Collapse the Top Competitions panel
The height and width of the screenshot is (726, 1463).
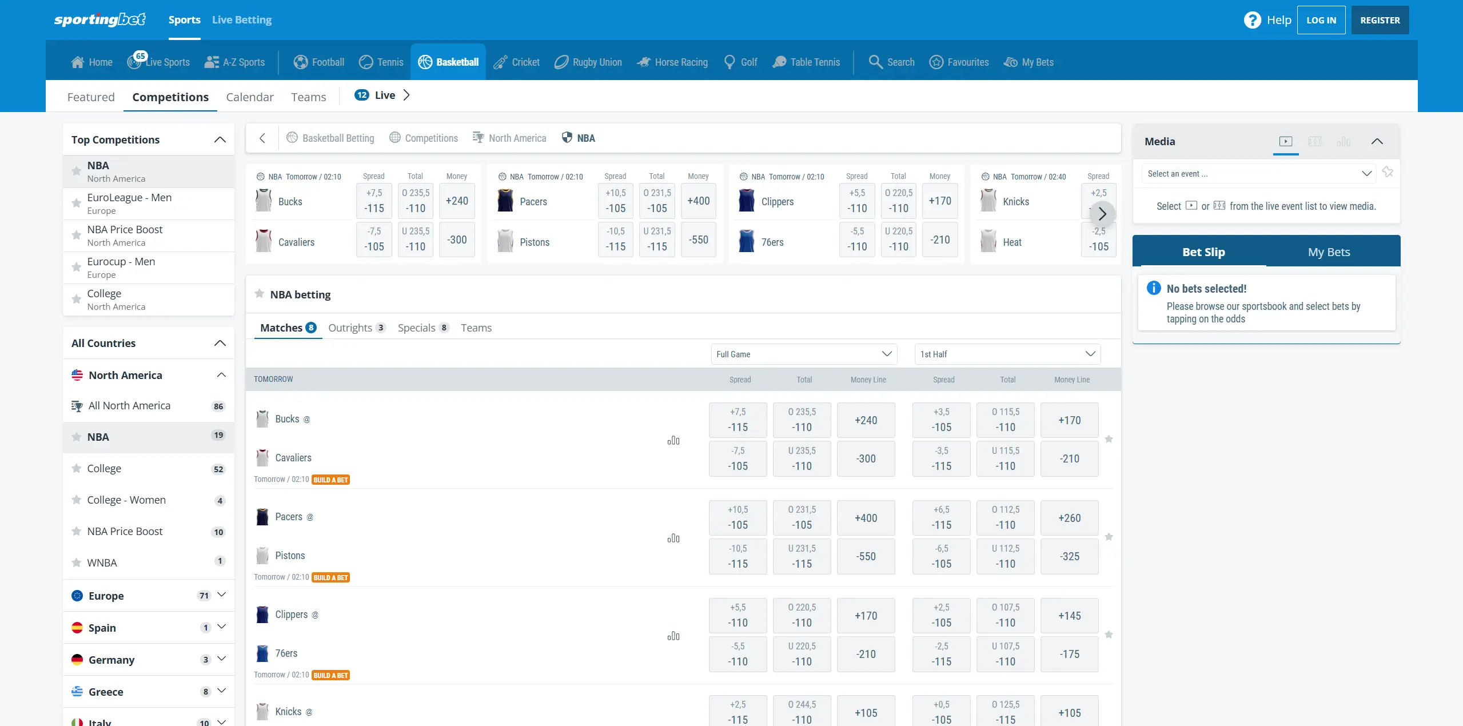[220, 139]
